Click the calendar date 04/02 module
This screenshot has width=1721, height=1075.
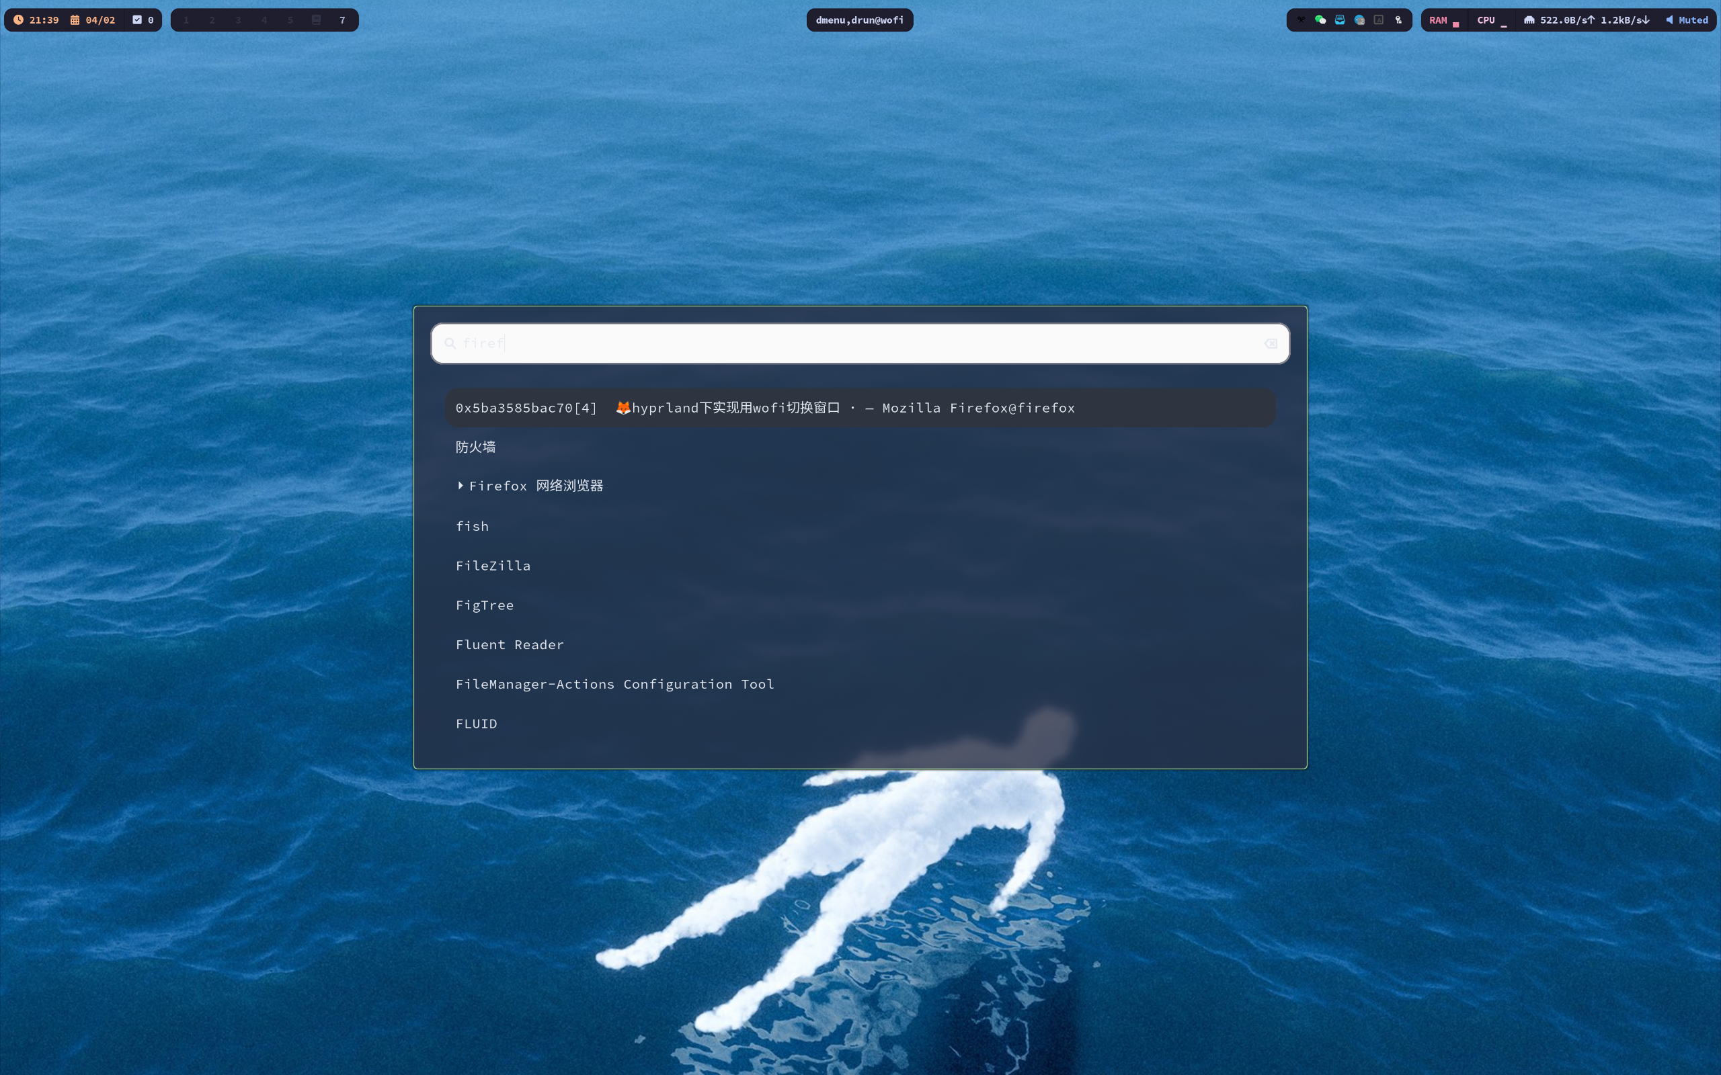click(x=93, y=20)
